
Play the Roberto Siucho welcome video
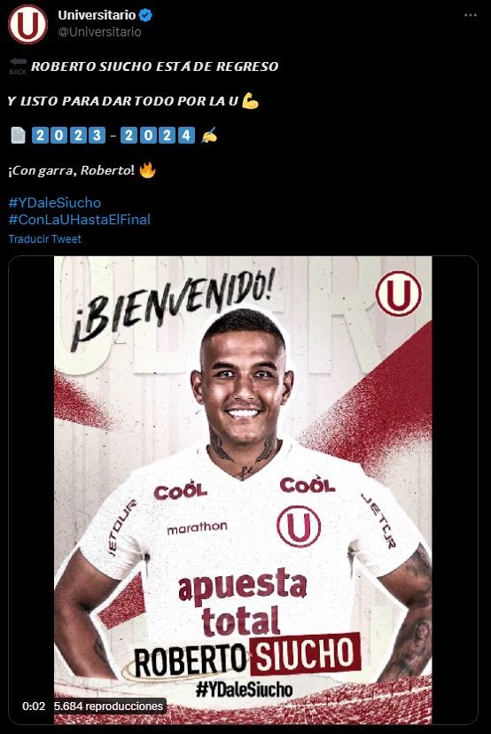coord(243,489)
